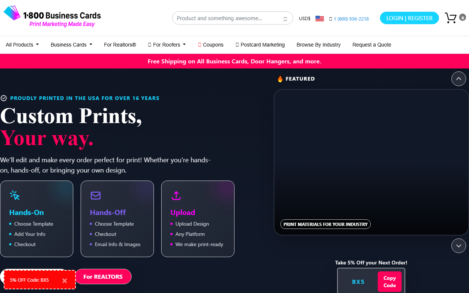Viewport: 469px width, 293px height.
Task: Show next featured slide with down chevron
Action: click(459, 246)
